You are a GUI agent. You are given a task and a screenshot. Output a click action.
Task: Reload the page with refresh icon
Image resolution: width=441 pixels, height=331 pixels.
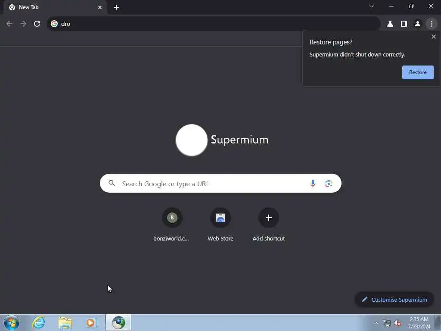coord(37,24)
